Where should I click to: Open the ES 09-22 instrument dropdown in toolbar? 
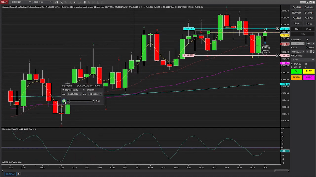click(x=21, y=2)
